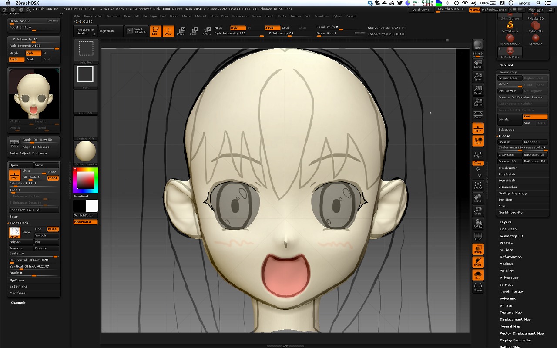Toggle PLine in Front-Back section
This screenshot has height=348, width=557.
[x=53, y=229]
